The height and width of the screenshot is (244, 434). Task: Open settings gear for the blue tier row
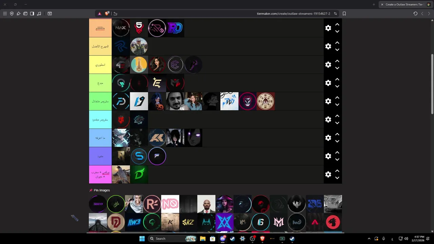[x=328, y=138]
